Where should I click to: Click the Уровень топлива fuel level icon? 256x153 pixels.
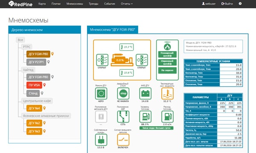tap(145, 116)
